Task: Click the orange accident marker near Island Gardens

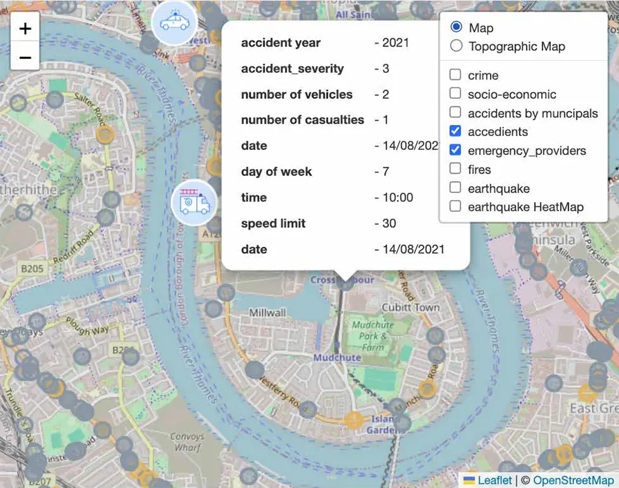Action: coord(354,420)
